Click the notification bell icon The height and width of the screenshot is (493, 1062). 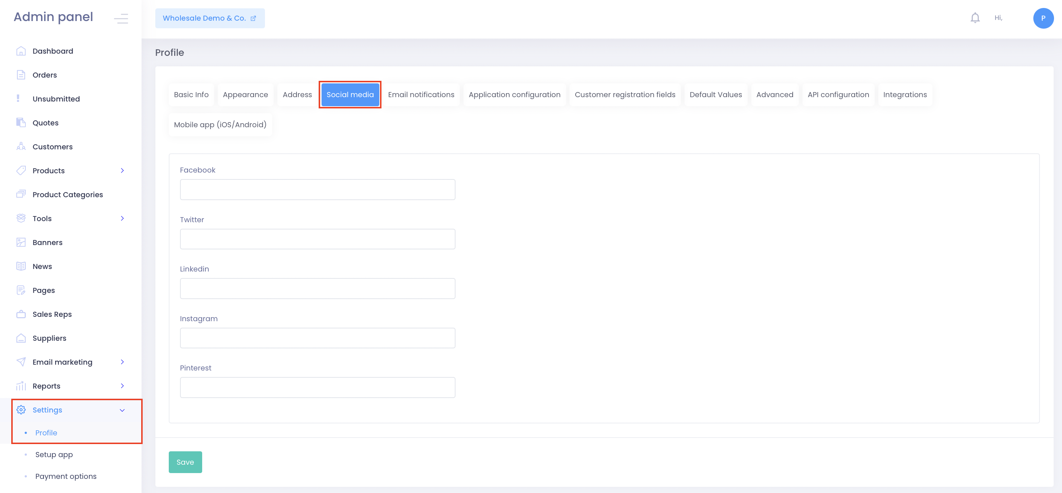(975, 18)
